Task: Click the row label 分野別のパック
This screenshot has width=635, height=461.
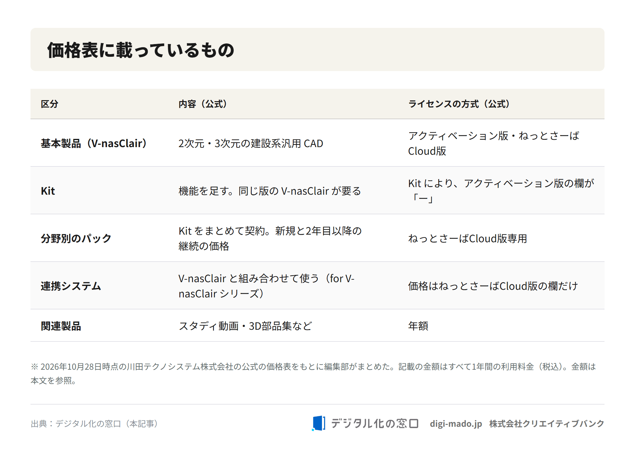Action: tap(76, 238)
